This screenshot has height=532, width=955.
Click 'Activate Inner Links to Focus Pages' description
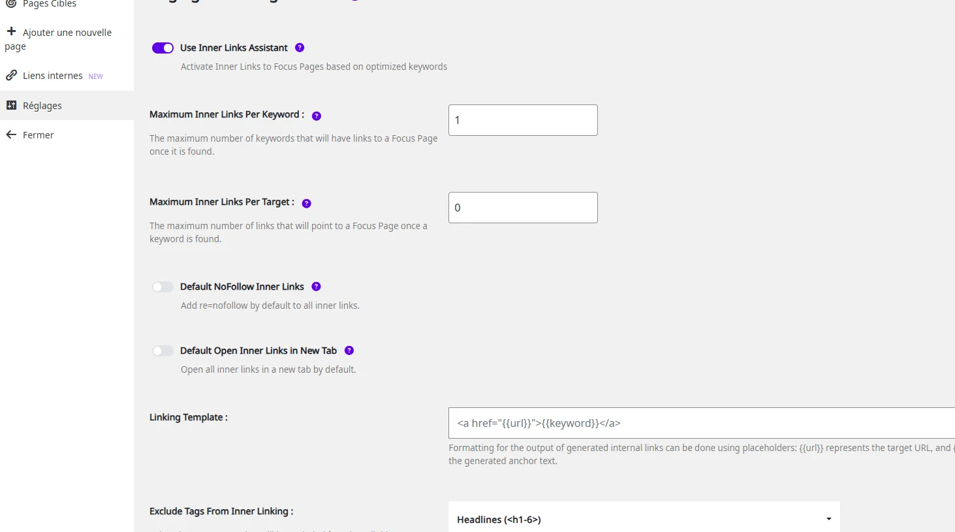(314, 67)
